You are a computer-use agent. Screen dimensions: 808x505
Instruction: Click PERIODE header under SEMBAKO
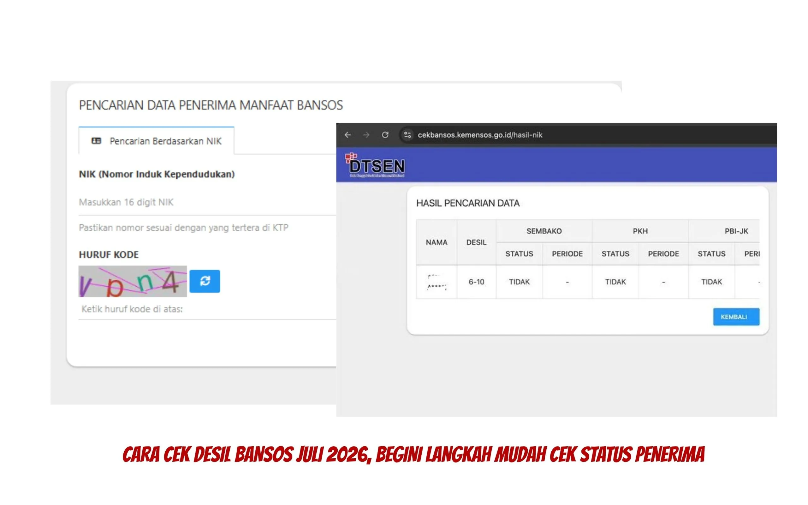567,254
